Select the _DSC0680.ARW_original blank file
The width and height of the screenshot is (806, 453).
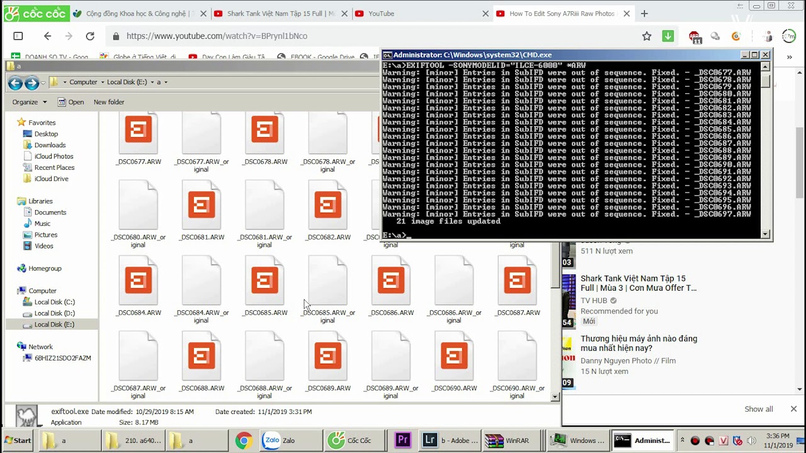tap(139, 206)
